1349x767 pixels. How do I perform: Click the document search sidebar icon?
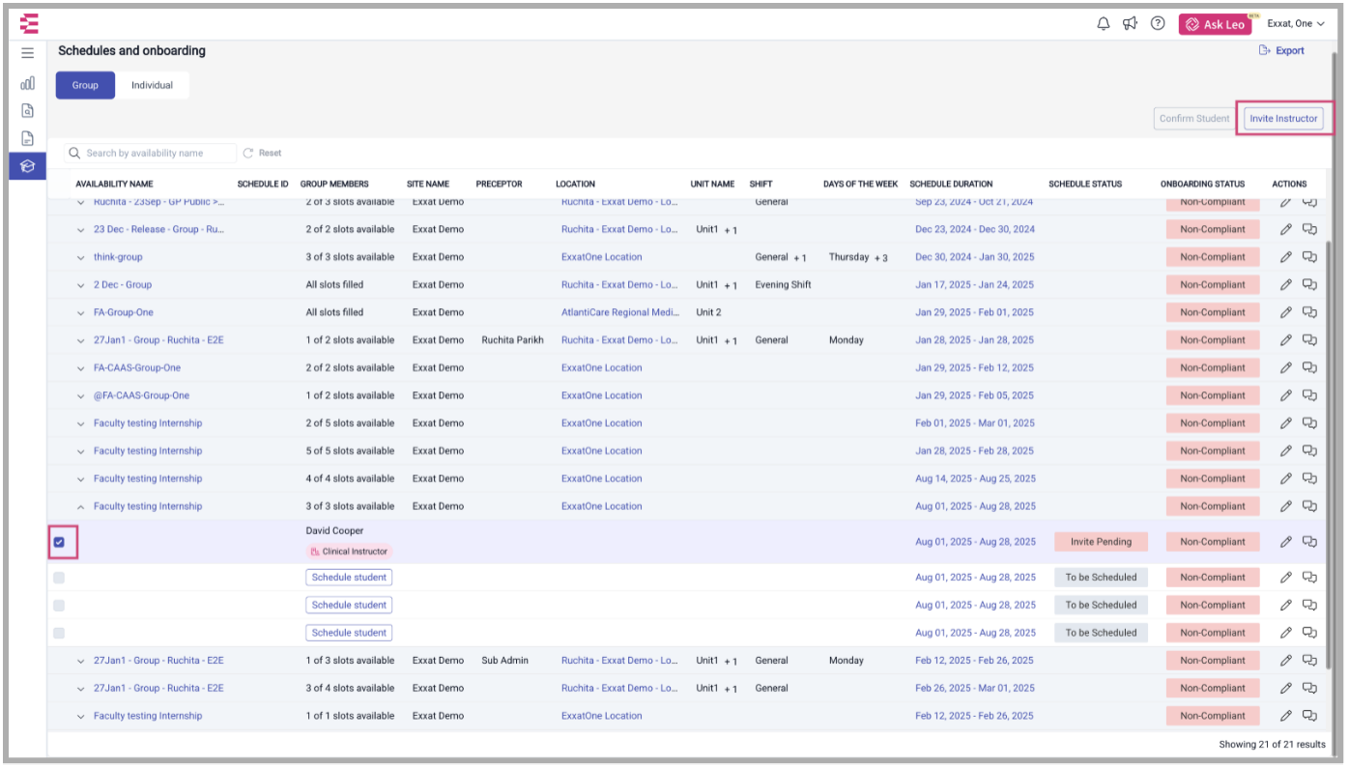point(27,110)
